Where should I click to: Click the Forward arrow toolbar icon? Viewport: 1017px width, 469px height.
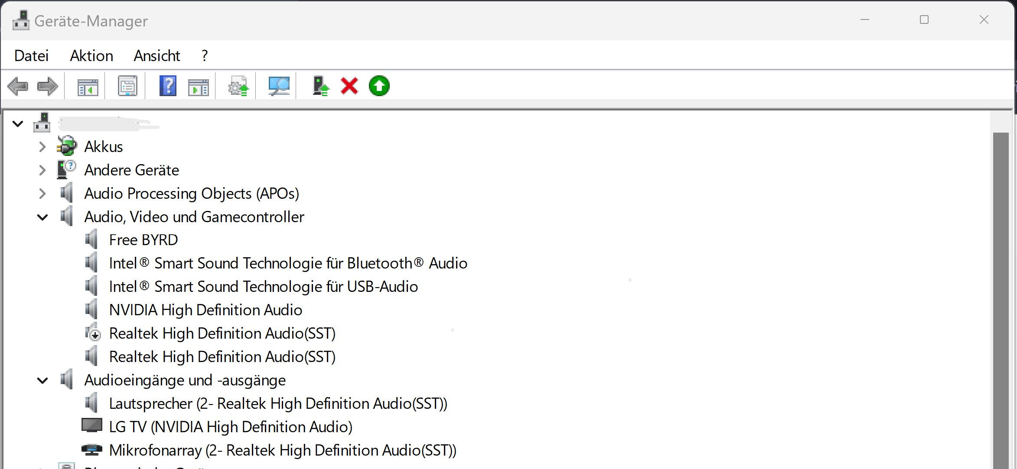pyautogui.click(x=47, y=86)
